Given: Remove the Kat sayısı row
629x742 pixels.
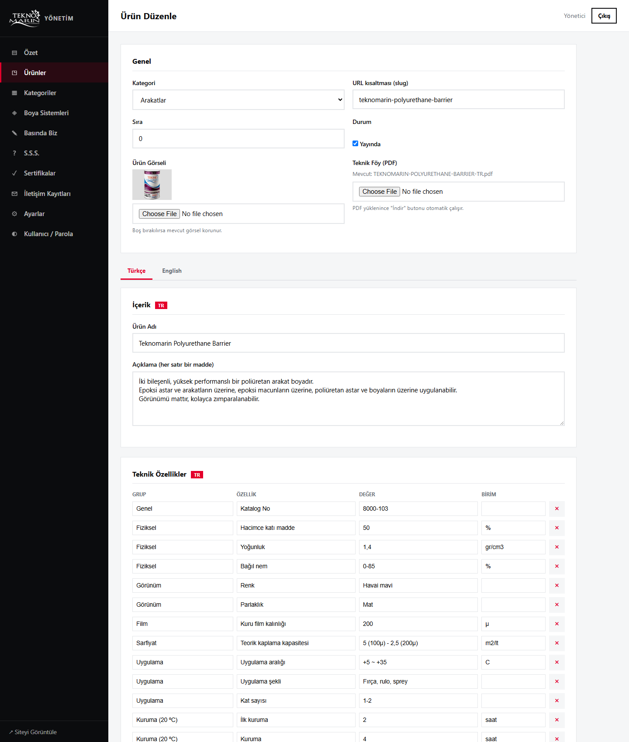Looking at the screenshot, I should pyautogui.click(x=557, y=701).
